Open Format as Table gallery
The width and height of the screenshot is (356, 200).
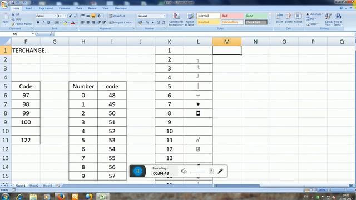coord(190,19)
